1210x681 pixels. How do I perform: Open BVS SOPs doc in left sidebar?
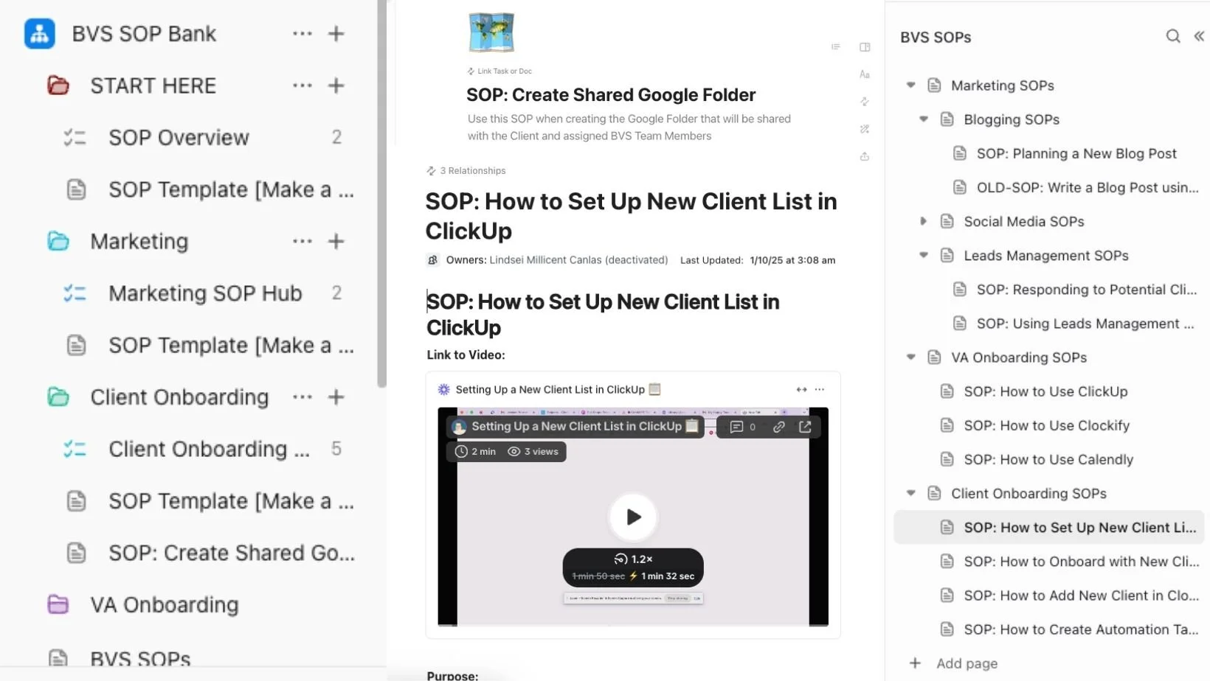coord(140,659)
